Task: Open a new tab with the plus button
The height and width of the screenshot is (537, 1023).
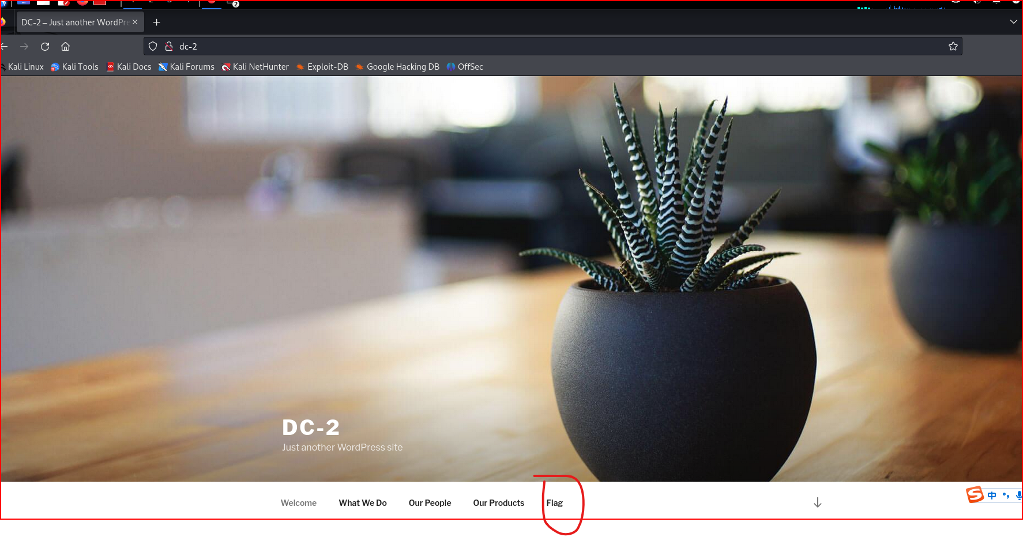Action: point(156,22)
